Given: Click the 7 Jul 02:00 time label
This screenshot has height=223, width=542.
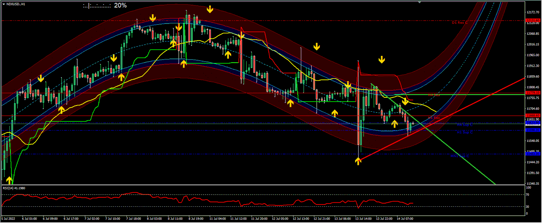Looking at the screenshot, I should tap(93, 218).
